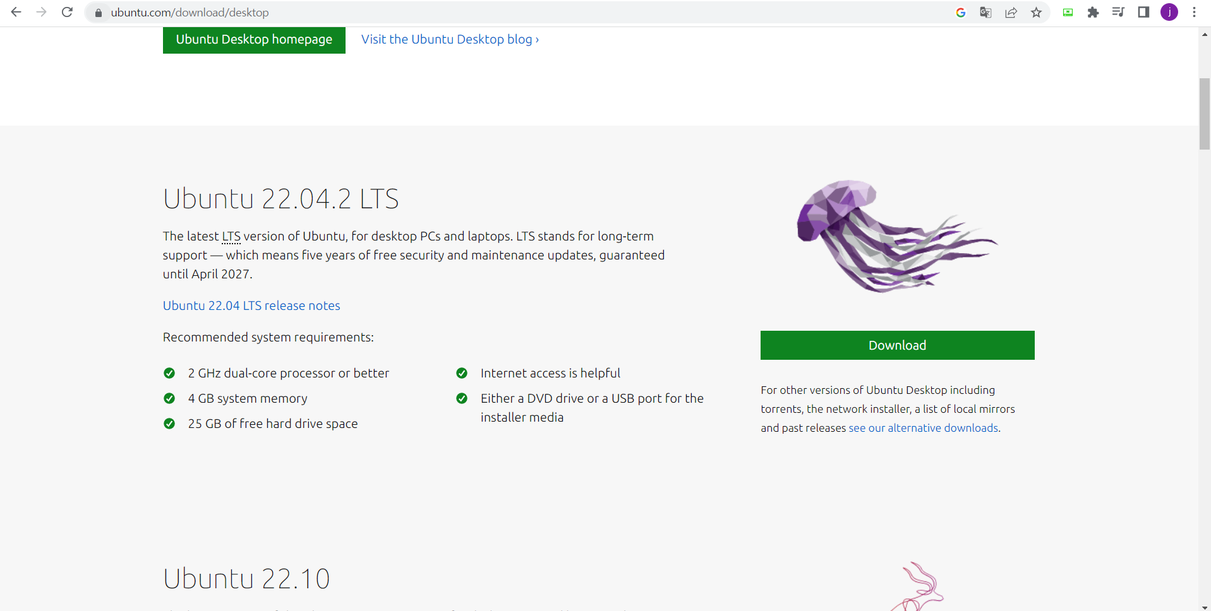Viewport: 1211px width, 611px height.
Task: Click the page scrollbar up arrow
Action: point(1205,34)
